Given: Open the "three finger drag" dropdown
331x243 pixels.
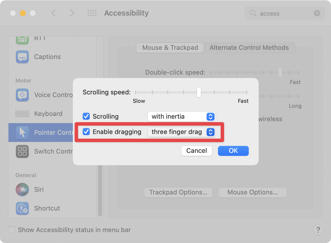Looking at the screenshot, I should coord(181,132).
